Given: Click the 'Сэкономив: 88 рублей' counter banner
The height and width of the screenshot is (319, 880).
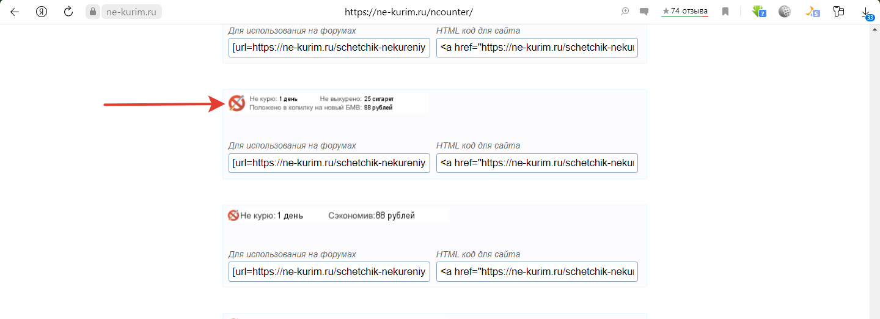Looking at the screenshot, I should pyautogui.click(x=337, y=216).
